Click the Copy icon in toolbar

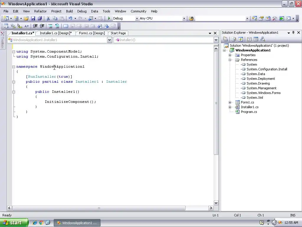[x=55, y=18]
